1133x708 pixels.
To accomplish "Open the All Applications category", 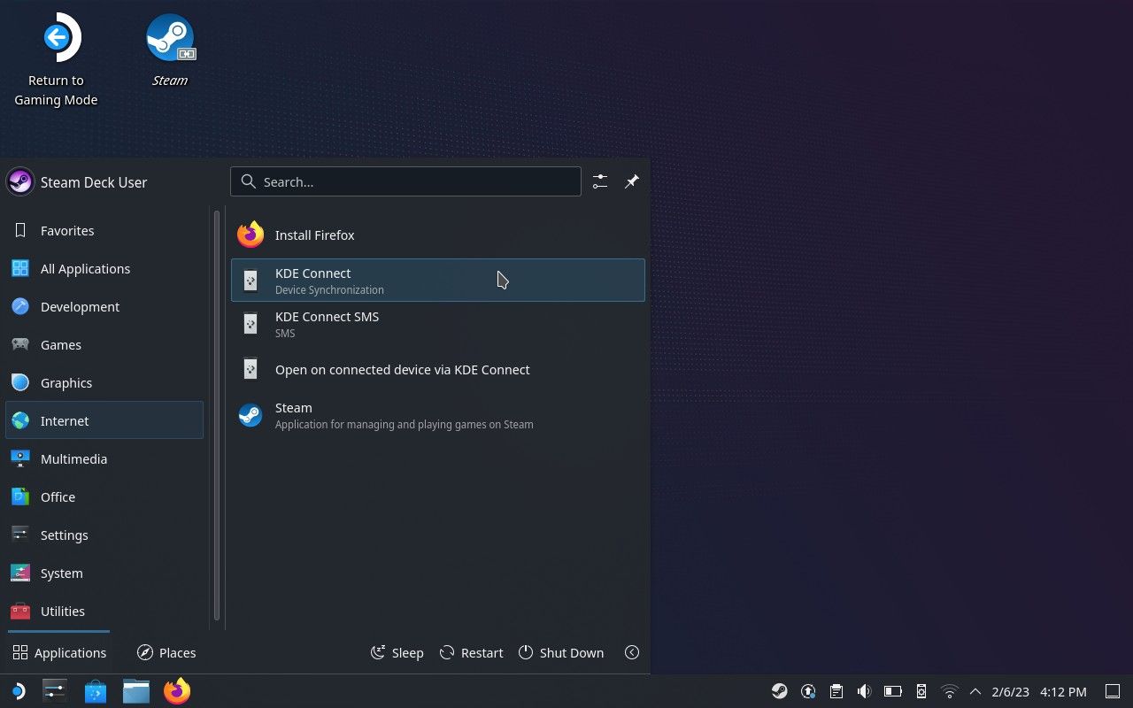I will (104, 268).
